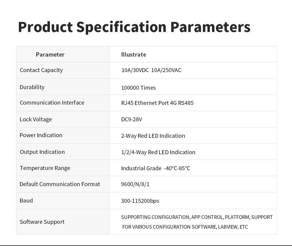This screenshot has width=292, height=246.
Task: Click the 10A/30VDC 10A/250VAC value
Action: click(151, 70)
